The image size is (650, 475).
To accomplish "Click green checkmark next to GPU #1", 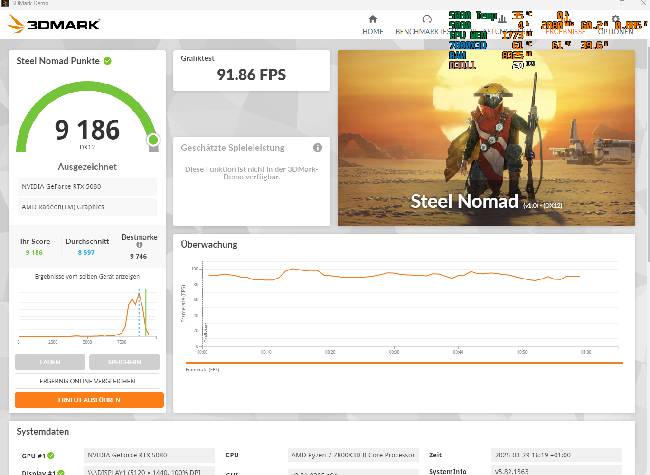I will [51, 456].
